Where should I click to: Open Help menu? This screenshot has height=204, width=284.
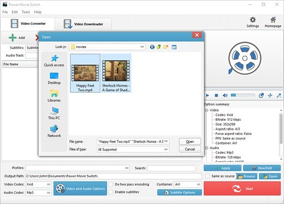tap(38, 12)
